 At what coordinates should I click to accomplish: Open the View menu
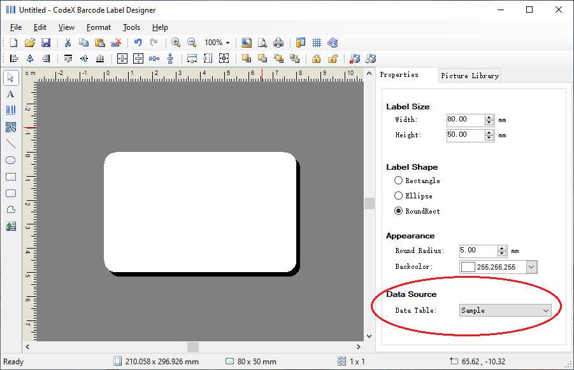(66, 27)
